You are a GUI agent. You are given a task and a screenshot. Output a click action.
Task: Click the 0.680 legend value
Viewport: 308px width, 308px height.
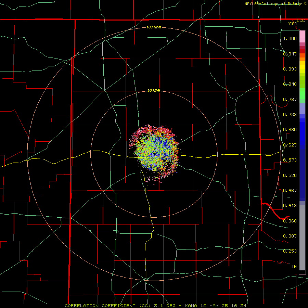(x=290, y=129)
